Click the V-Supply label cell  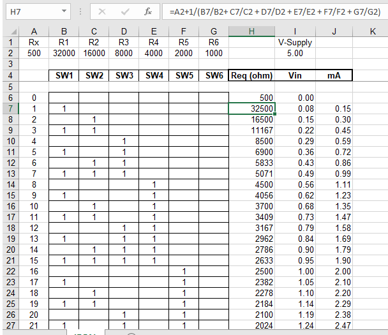point(295,42)
